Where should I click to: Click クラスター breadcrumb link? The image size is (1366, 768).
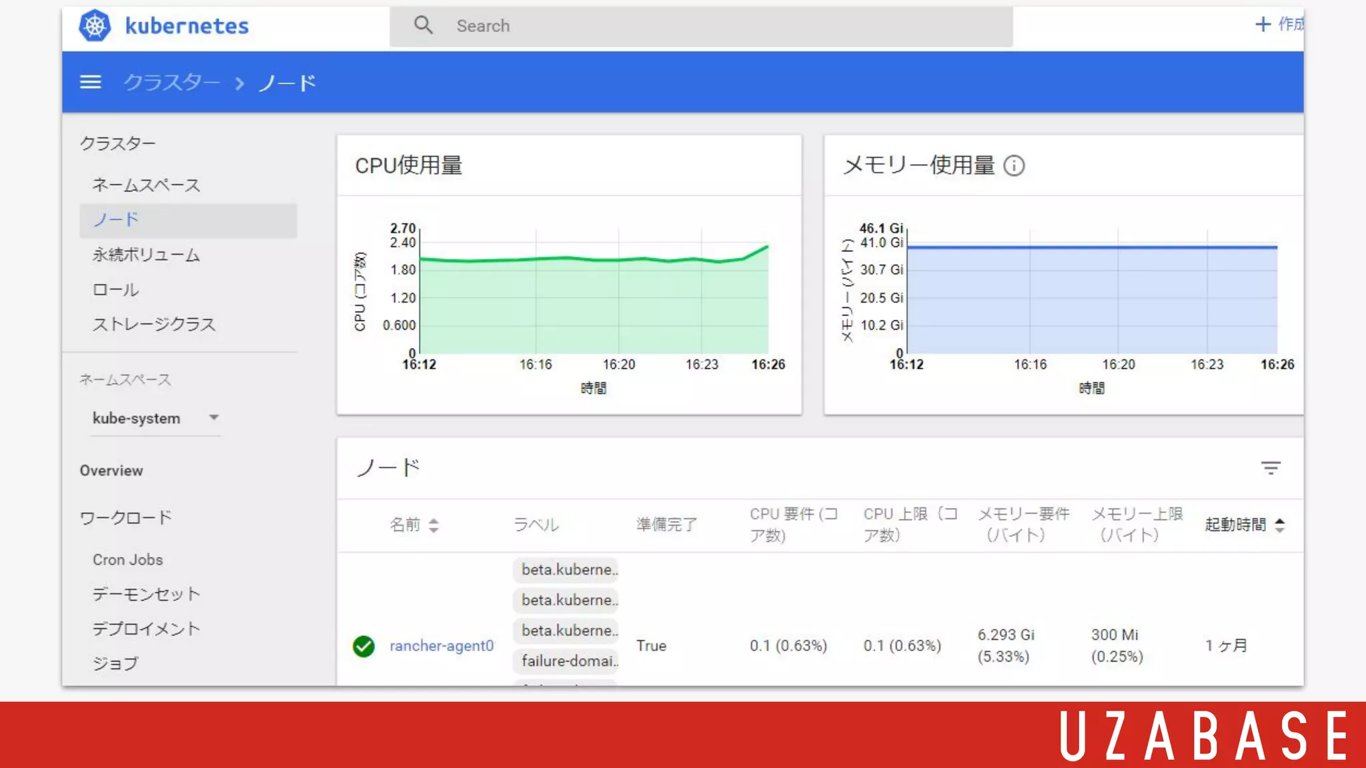(x=171, y=83)
